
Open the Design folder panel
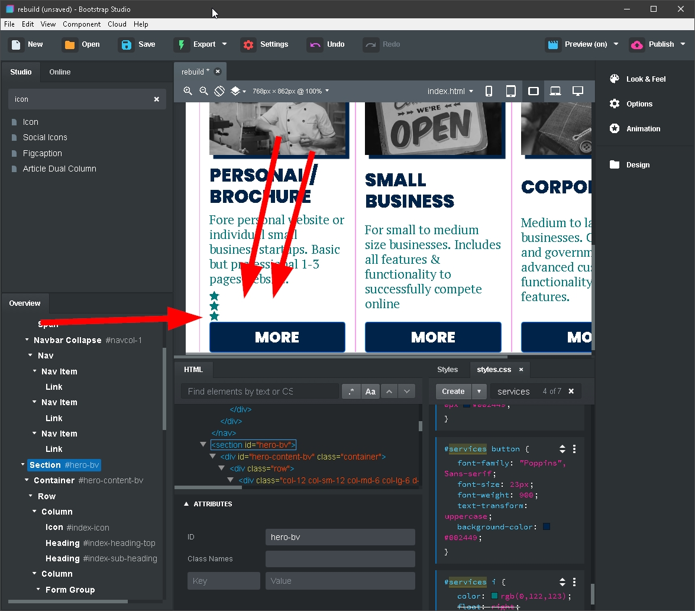click(629, 165)
